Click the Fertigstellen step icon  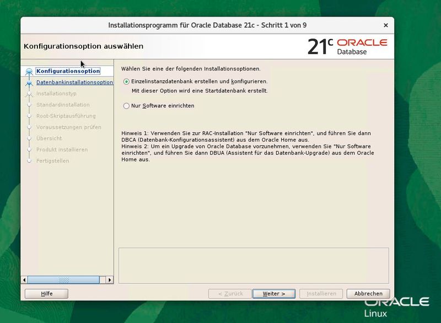tap(30, 161)
